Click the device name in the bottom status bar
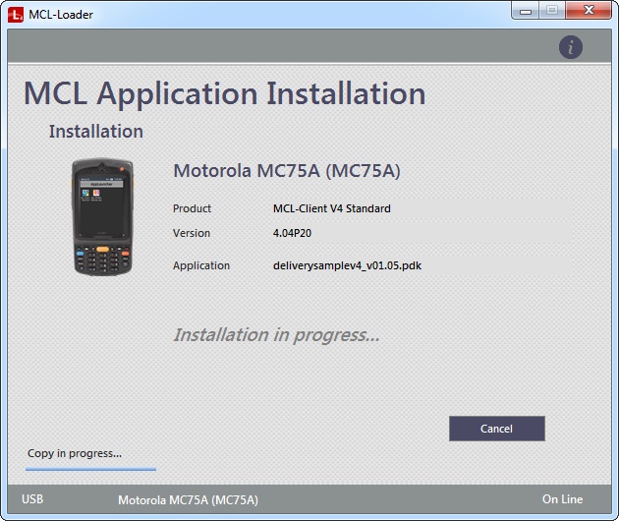This screenshot has width=619, height=521. (x=188, y=499)
